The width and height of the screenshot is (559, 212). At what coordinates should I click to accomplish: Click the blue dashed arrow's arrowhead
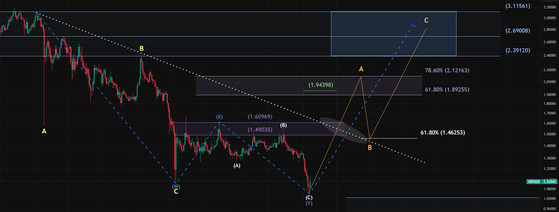[x=413, y=25]
